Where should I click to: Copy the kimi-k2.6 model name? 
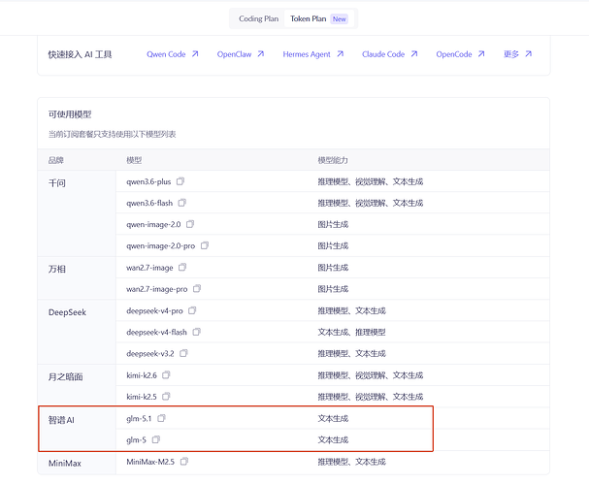tap(166, 375)
